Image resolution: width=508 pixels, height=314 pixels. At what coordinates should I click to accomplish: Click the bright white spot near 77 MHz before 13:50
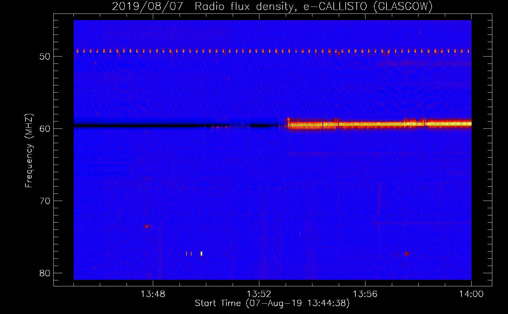pos(201,253)
